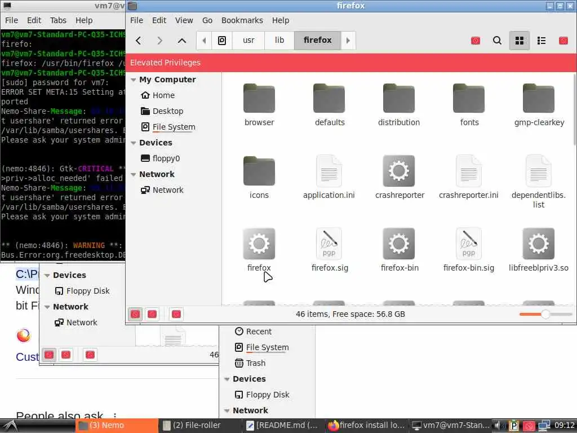577x433 pixels.
Task: Select the icons folder
Action: tap(259, 178)
